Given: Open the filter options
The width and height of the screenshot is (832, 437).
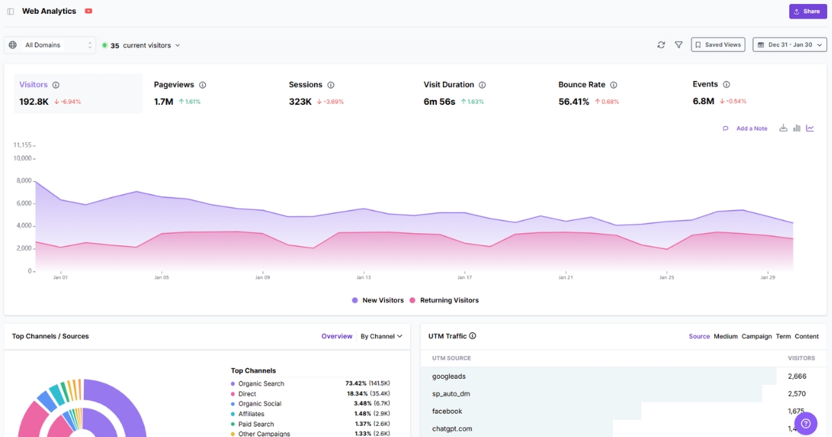Looking at the screenshot, I should 678,44.
